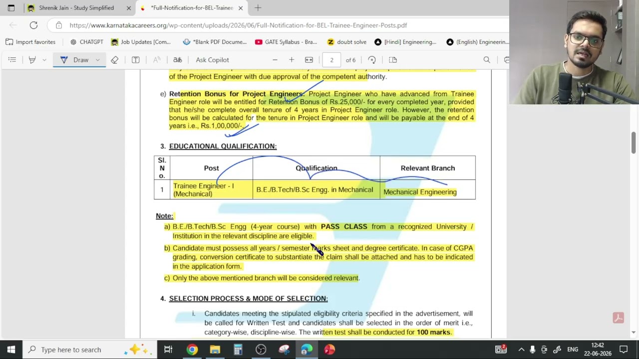Toggle the Fit to width icon

click(309, 60)
